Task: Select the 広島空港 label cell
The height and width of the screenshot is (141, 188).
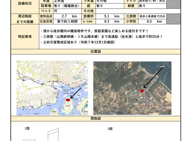Action: [46, 21]
